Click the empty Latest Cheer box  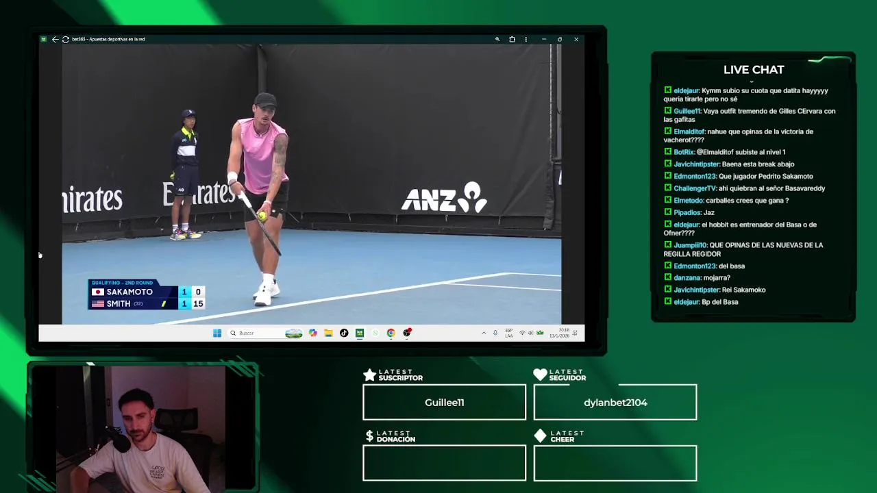pyautogui.click(x=615, y=463)
